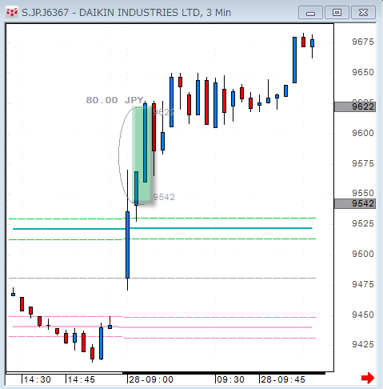This screenshot has height=389, width=383.
Task: Click the 9542 price marker on the axis
Action: click(x=355, y=203)
